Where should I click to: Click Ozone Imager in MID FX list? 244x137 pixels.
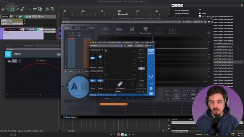pyautogui.click(x=18, y=21)
